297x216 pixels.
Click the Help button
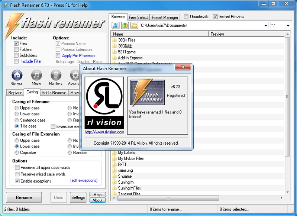click(97, 194)
